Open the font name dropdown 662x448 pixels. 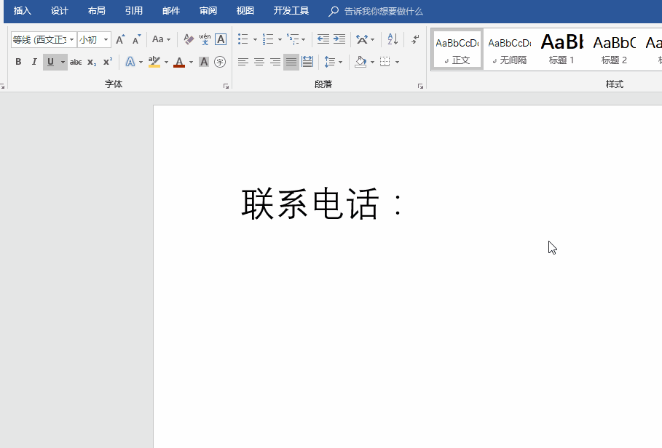coord(72,39)
